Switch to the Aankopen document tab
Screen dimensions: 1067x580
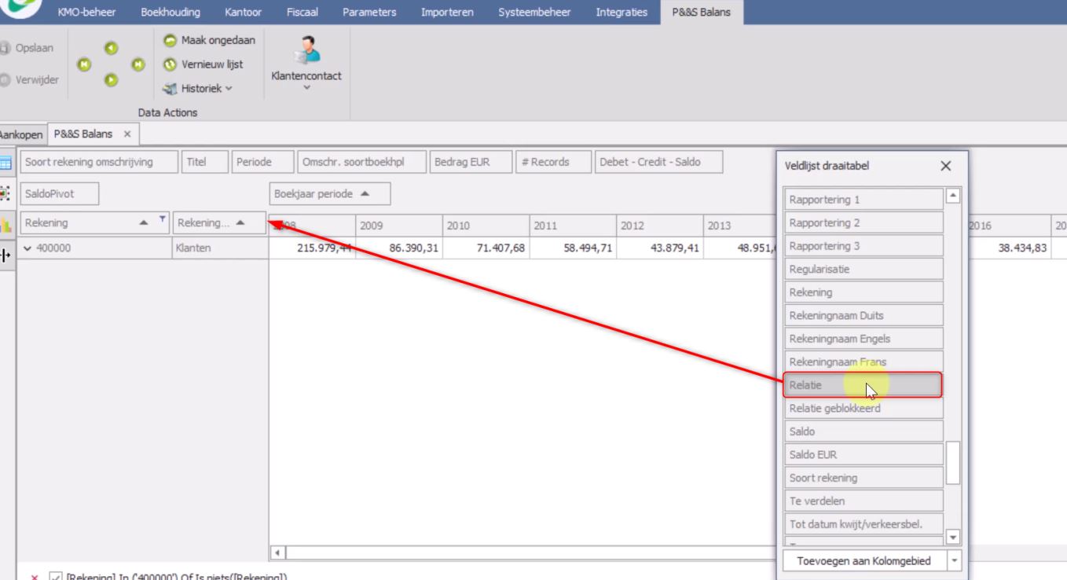[x=22, y=134]
